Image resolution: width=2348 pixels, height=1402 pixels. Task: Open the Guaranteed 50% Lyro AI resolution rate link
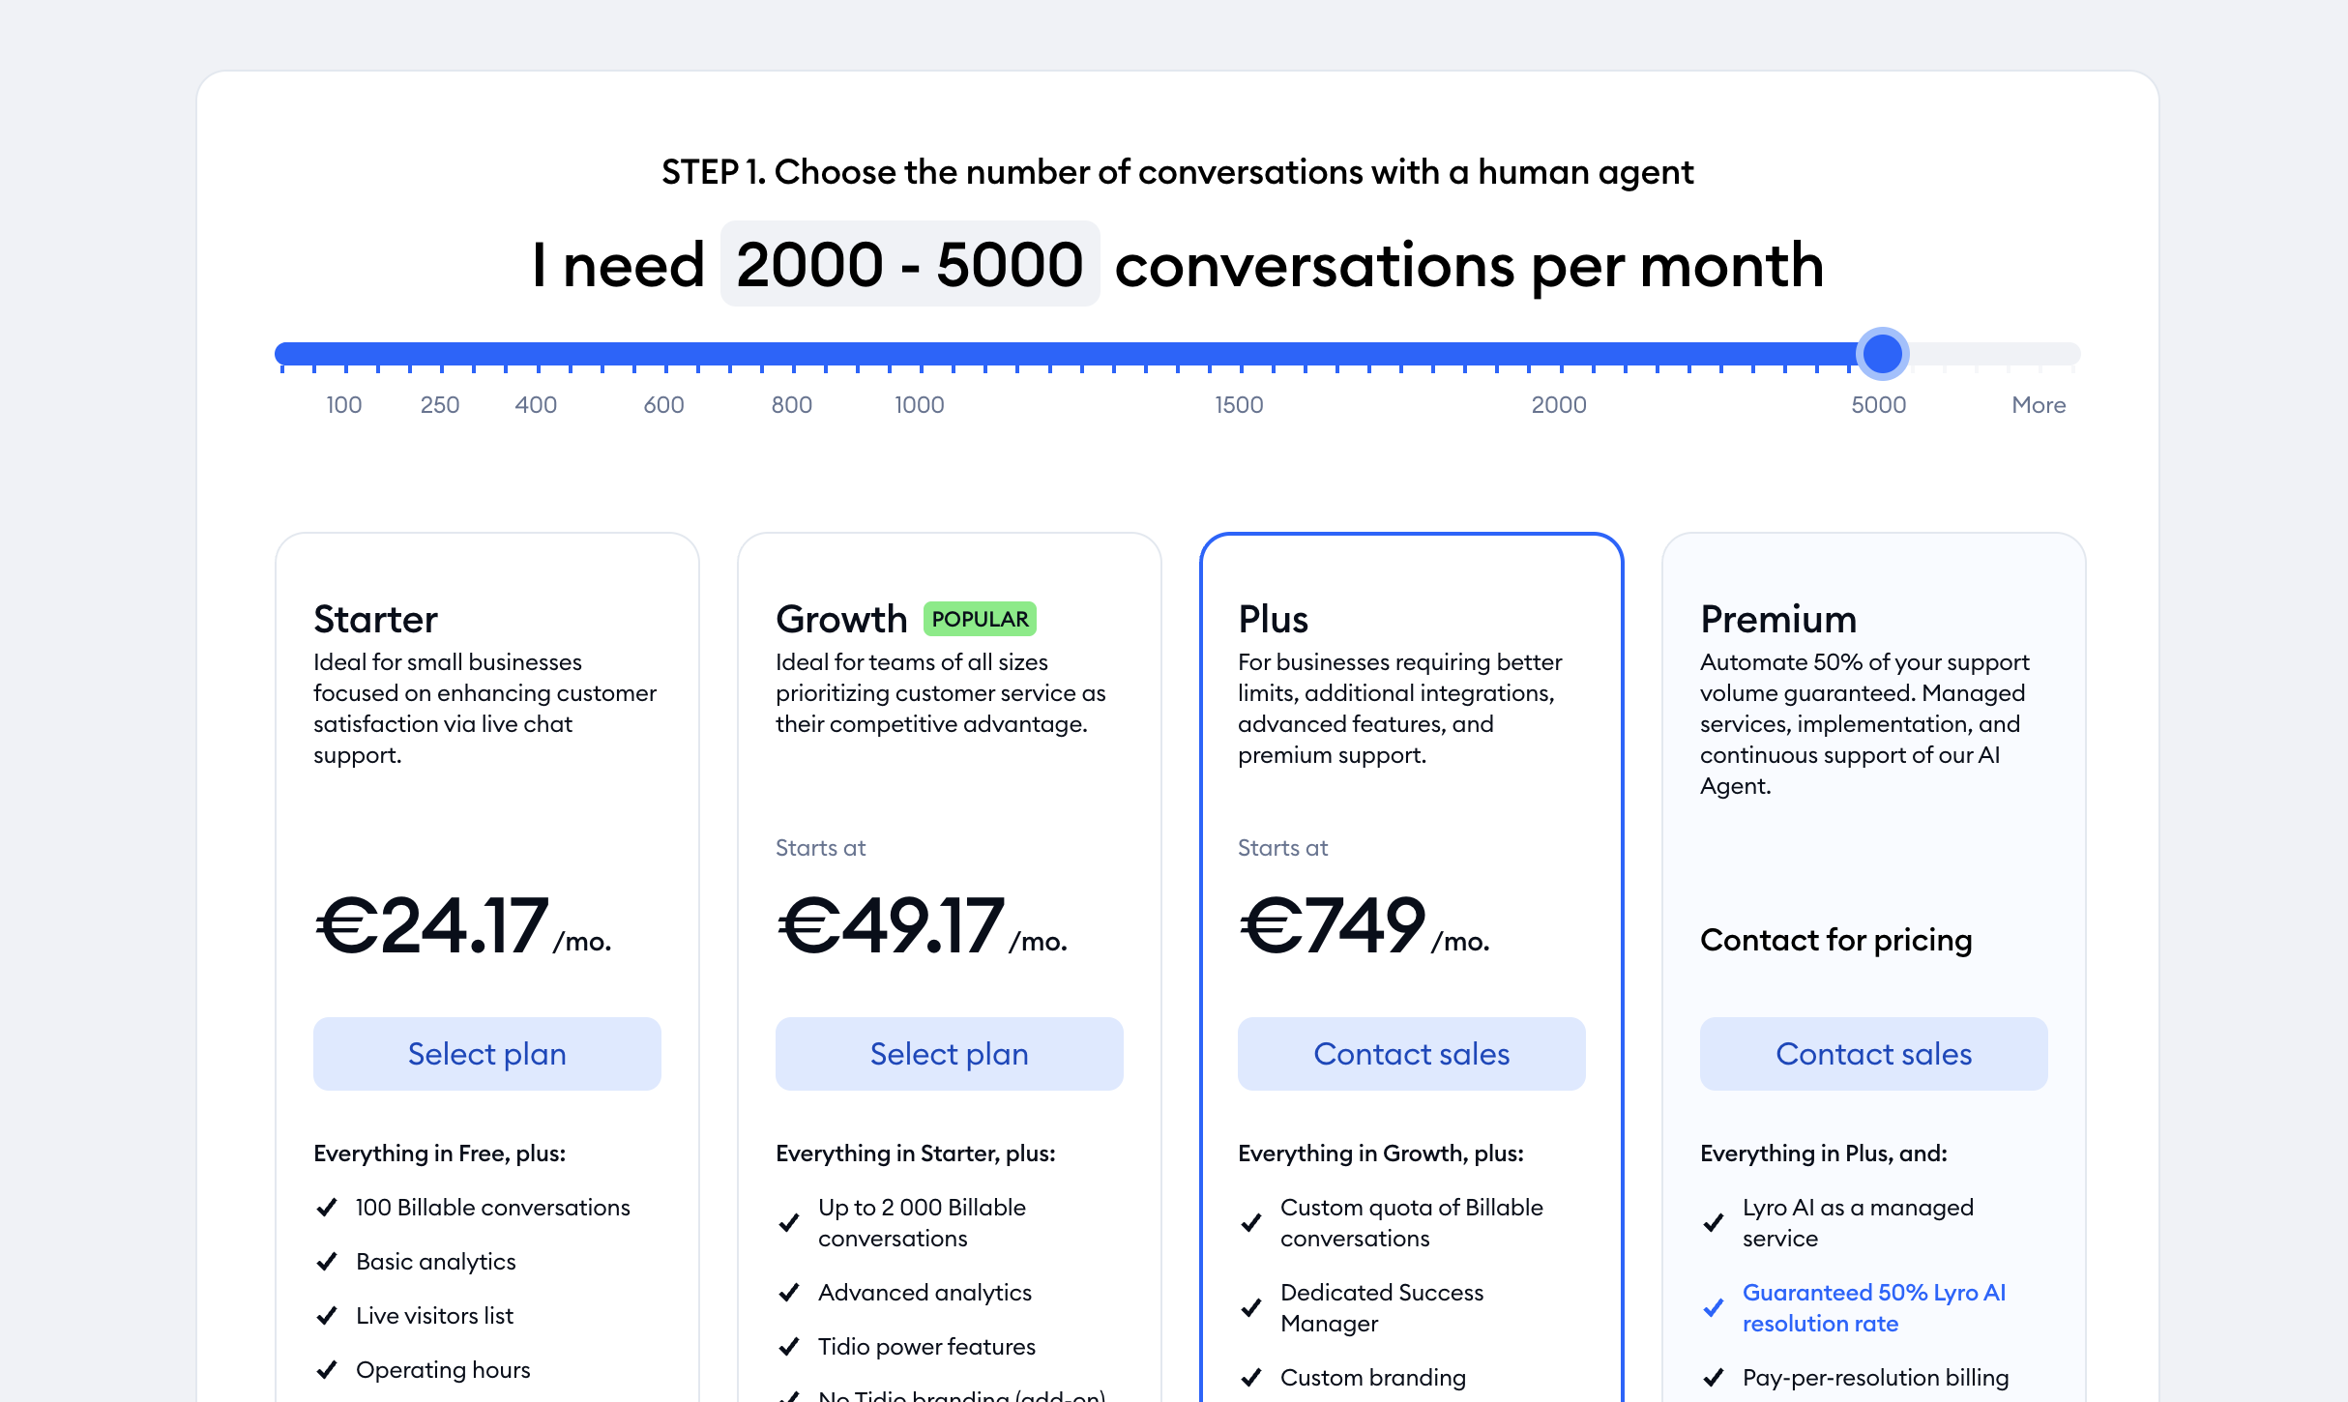pyautogui.click(x=1873, y=1307)
